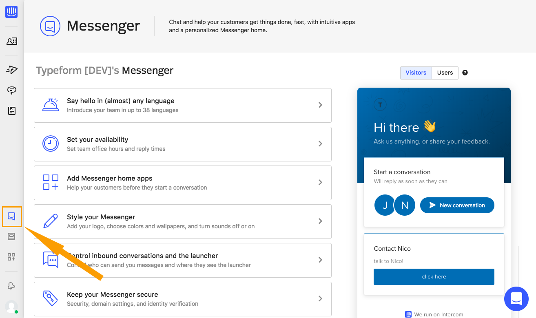Viewport: 536px width, 318px height.
Task: Click the help question mark icon beside toggle
Action: 465,73
